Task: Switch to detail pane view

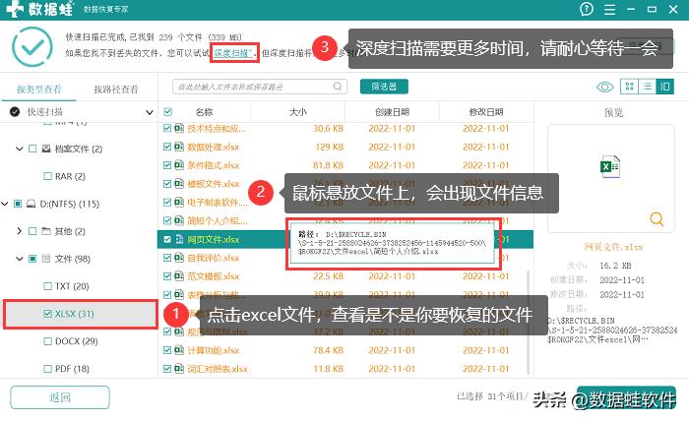Action: click(x=664, y=87)
